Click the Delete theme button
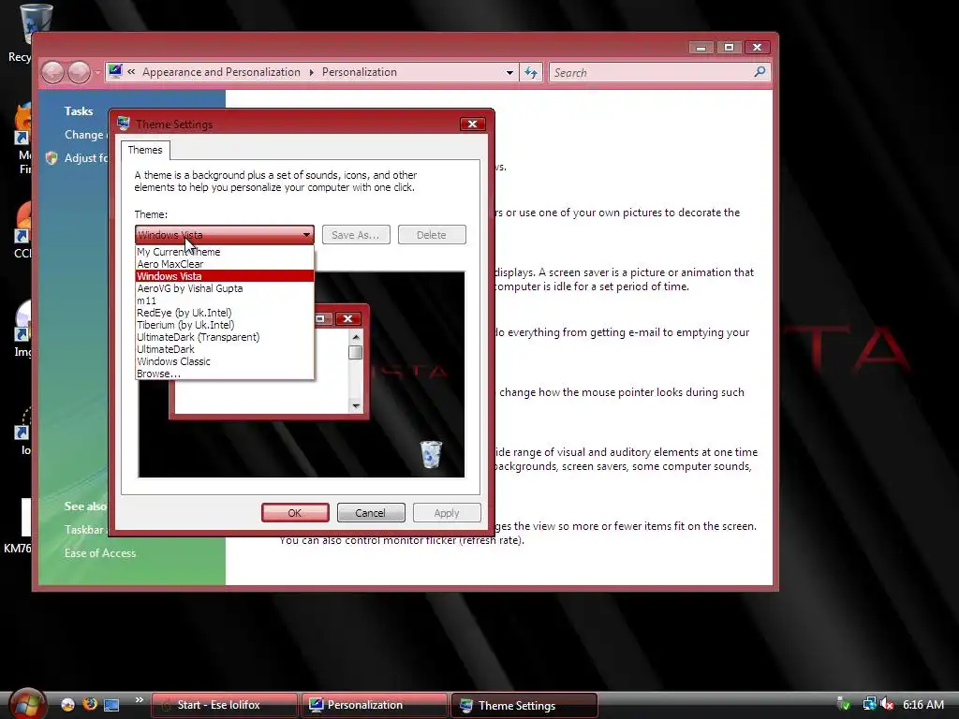The image size is (959, 719). point(432,235)
